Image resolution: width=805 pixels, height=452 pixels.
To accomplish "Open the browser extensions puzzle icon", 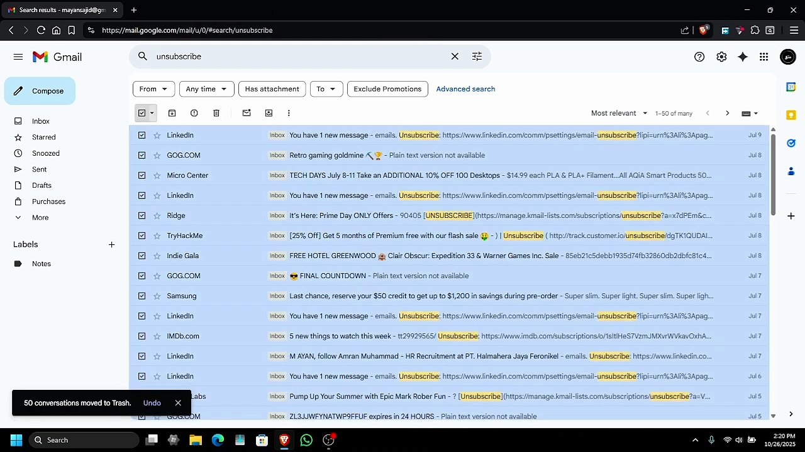I will point(755,30).
